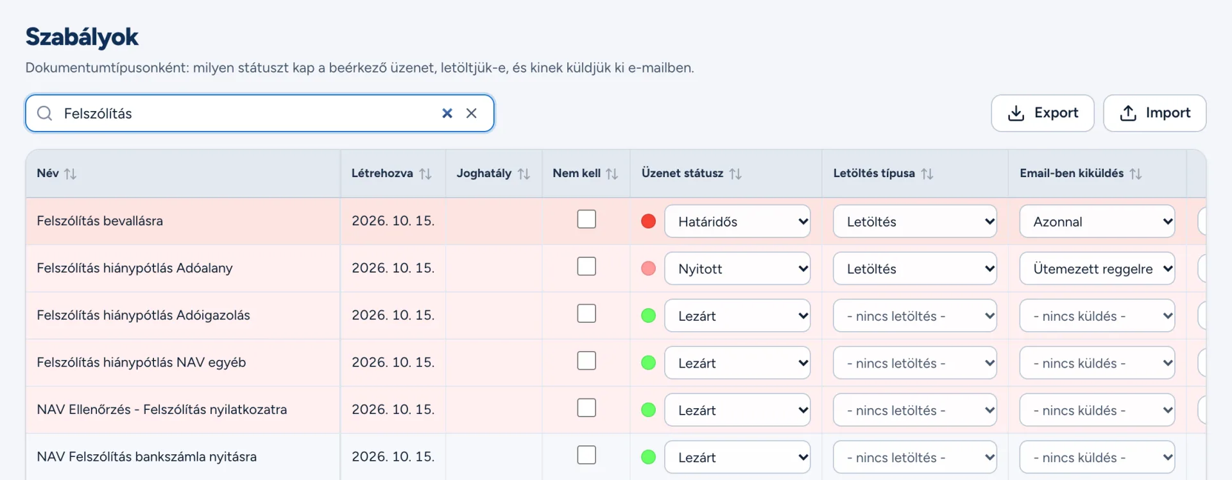
Task: Open the Letöltés type dropdown for Felszólítás bevallásra
Action: pos(915,221)
